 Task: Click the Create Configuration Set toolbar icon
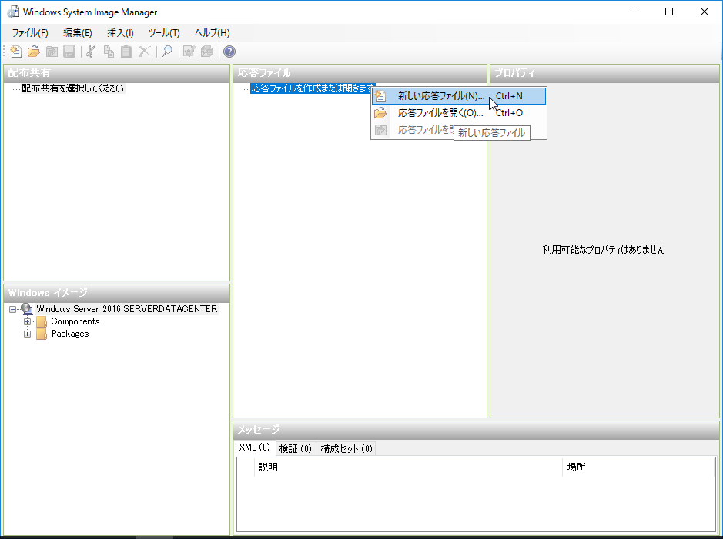pos(207,52)
